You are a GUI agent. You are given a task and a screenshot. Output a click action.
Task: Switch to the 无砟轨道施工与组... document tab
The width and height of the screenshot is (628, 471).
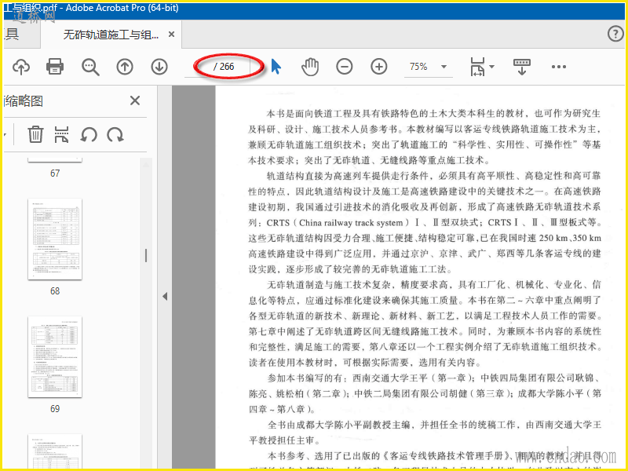(111, 35)
